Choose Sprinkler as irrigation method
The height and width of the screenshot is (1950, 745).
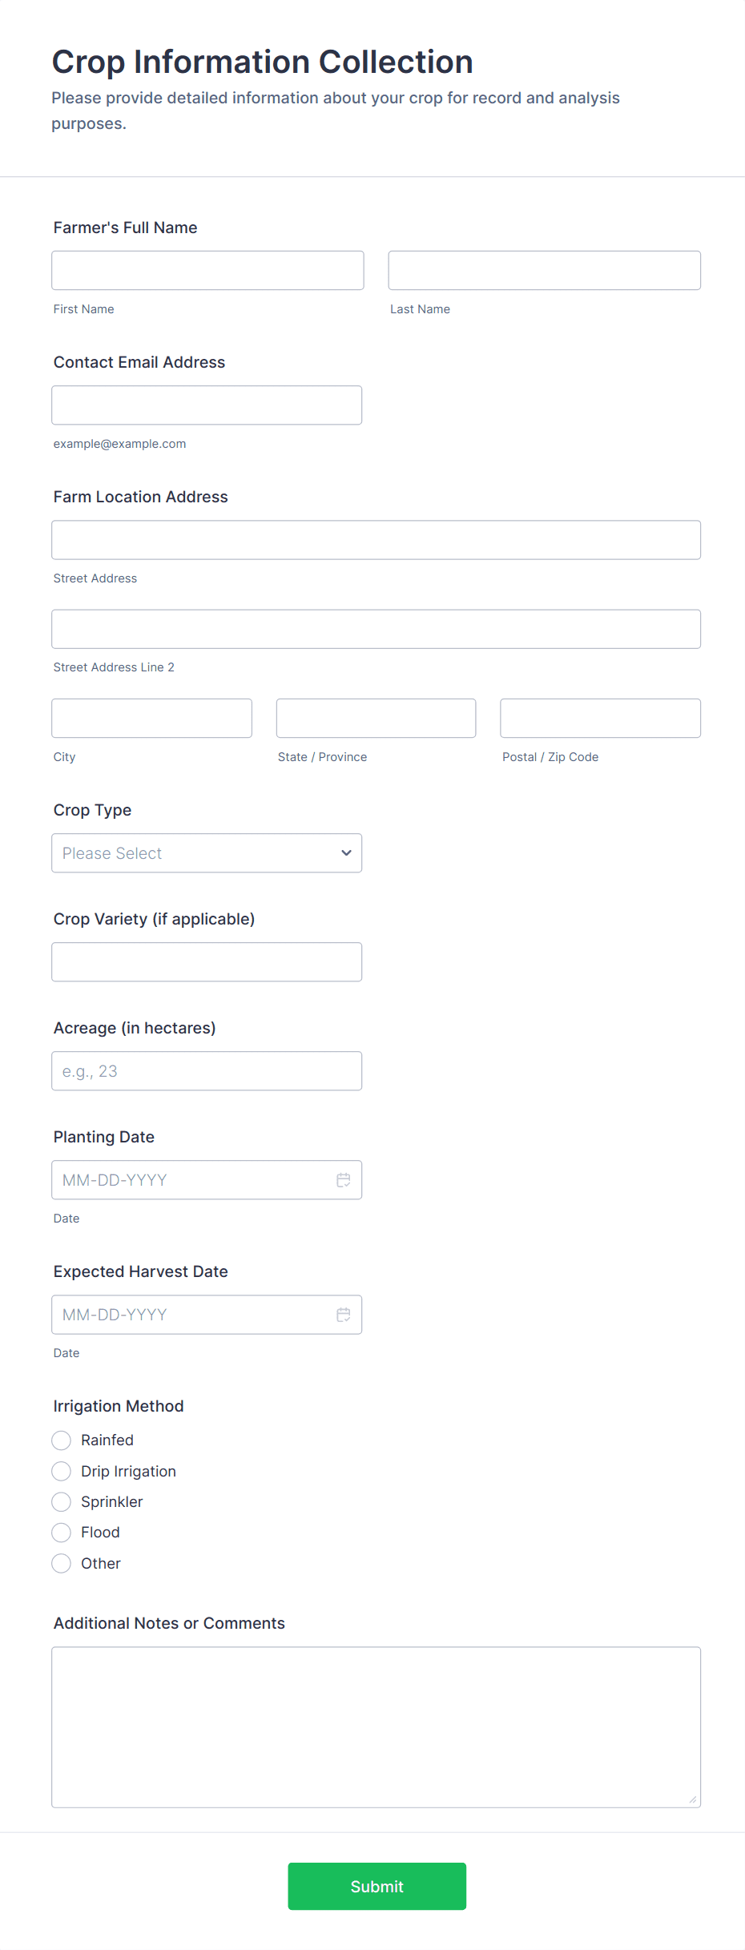pos(61,1501)
